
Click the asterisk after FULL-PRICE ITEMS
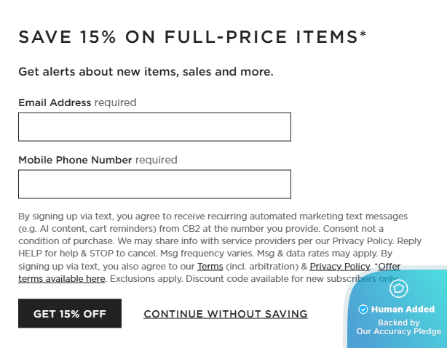coord(363,34)
